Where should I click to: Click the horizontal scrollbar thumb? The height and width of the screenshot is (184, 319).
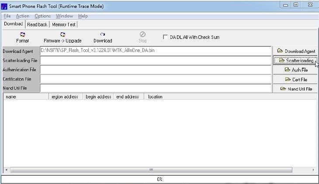(151, 170)
